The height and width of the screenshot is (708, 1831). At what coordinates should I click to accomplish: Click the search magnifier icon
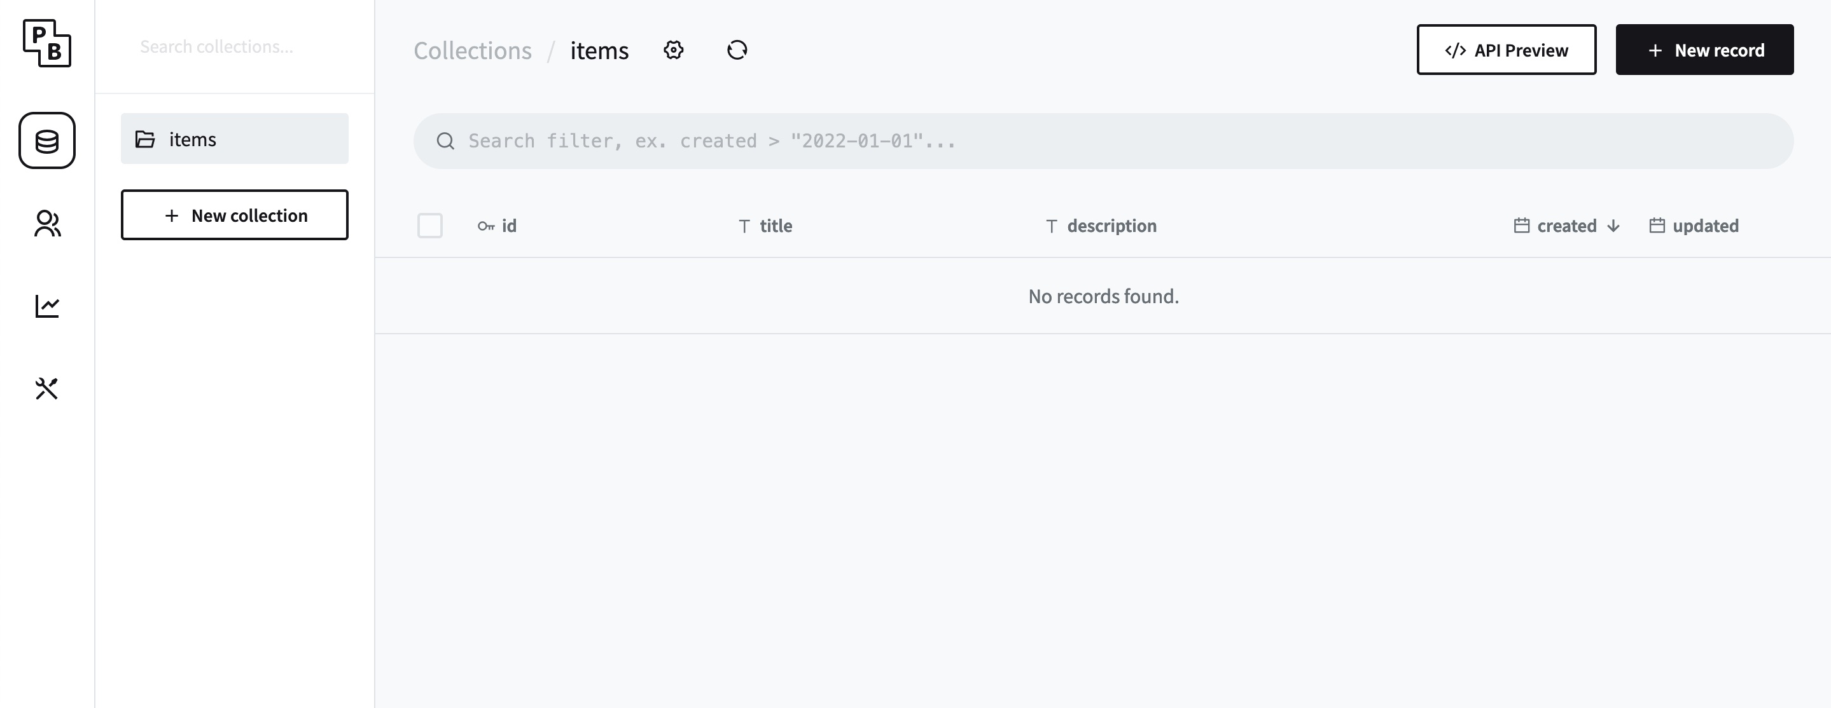(446, 141)
